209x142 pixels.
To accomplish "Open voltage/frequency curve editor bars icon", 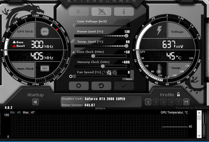I will (x=73, y=52).
